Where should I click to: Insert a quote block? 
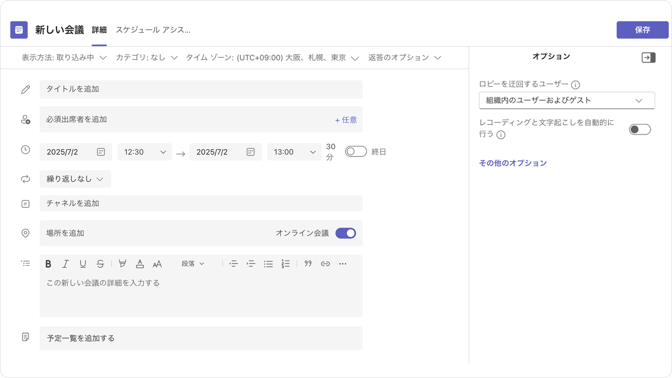(x=308, y=264)
